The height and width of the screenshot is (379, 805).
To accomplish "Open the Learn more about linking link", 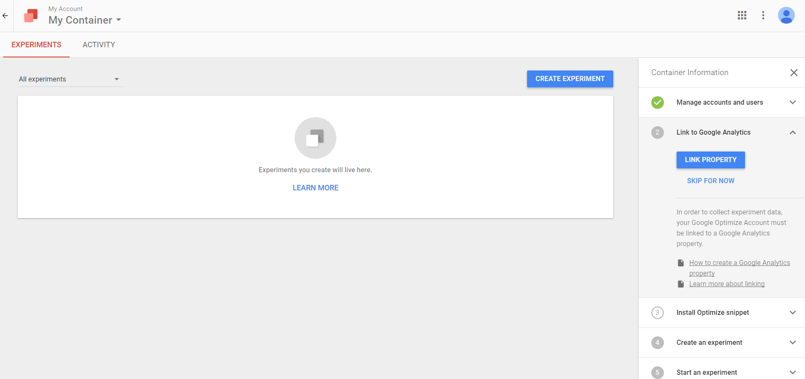I will tap(726, 284).
